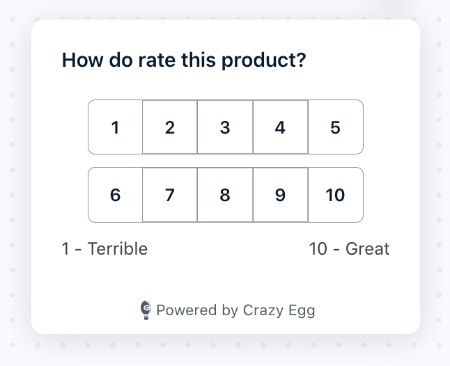The width and height of the screenshot is (450, 366).
Task: Open the Powered by Crazy Egg link
Action: (x=228, y=310)
